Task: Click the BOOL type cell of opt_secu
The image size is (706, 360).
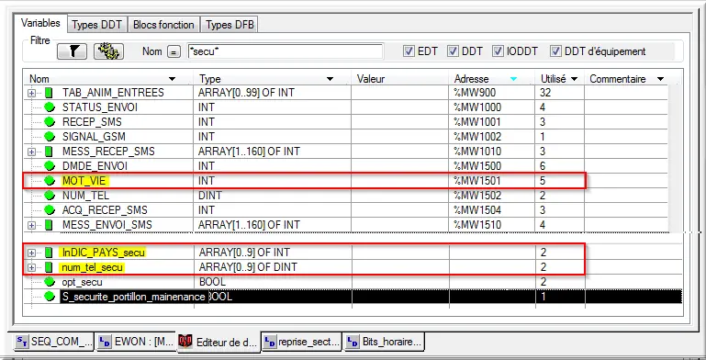Action: [x=273, y=283]
